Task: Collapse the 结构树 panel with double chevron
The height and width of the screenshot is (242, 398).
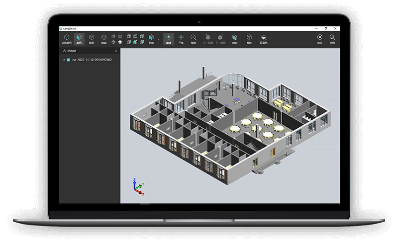Action: 116,51
